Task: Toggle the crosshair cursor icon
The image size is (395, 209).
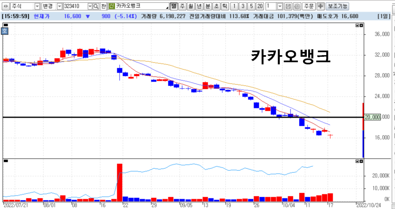Action: click(320, 6)
